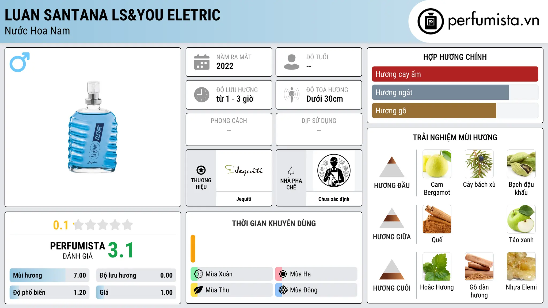Select the Táo xanh green apple image
548x308 pixels.
pyautogui.click(x=521, y=219)
